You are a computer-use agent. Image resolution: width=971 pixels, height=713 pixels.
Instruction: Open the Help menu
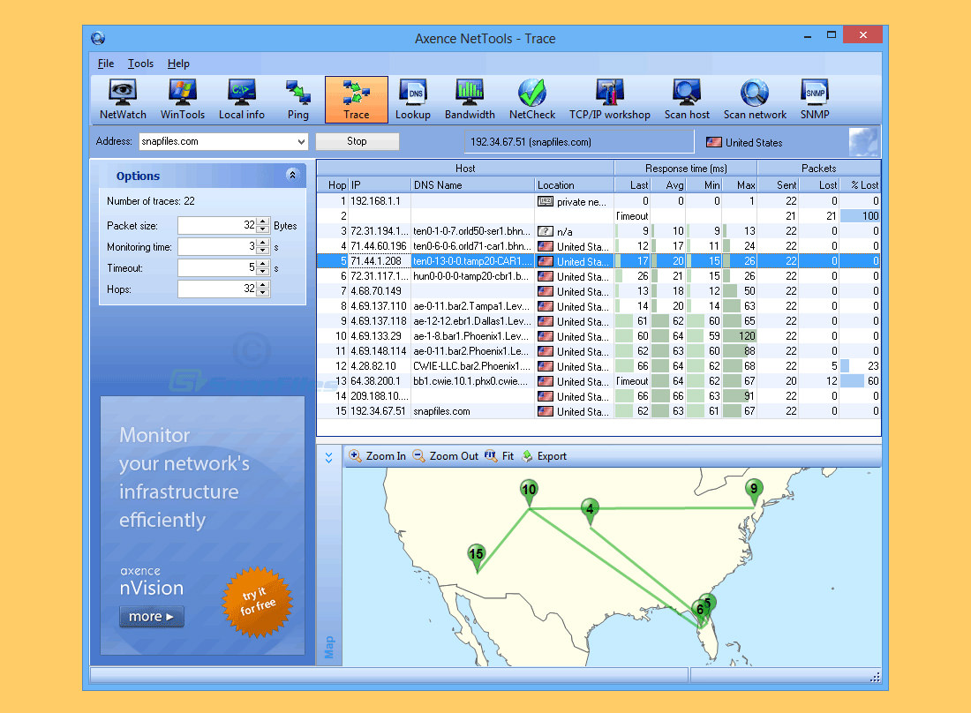pyautogui.click(x=178, y=64)
